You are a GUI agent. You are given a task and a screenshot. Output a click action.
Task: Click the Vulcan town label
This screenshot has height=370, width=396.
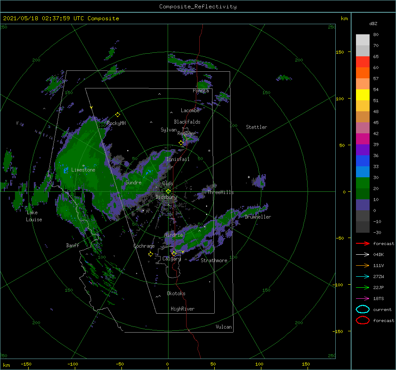click(224, 327)
